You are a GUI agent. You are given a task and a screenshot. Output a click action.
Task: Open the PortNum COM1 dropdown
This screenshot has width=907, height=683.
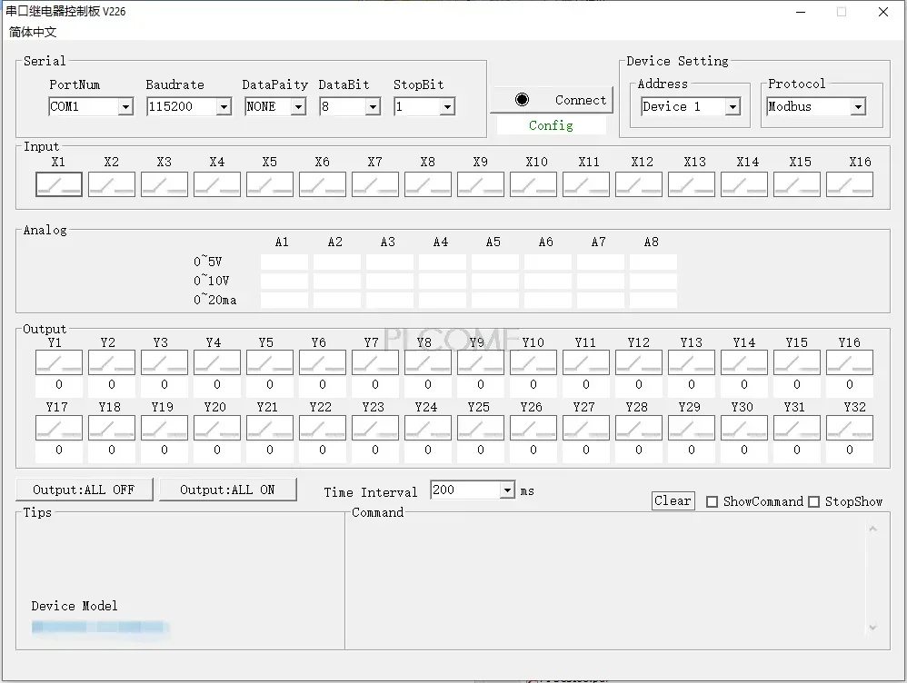pyautogui.click(x=125, y=107)
